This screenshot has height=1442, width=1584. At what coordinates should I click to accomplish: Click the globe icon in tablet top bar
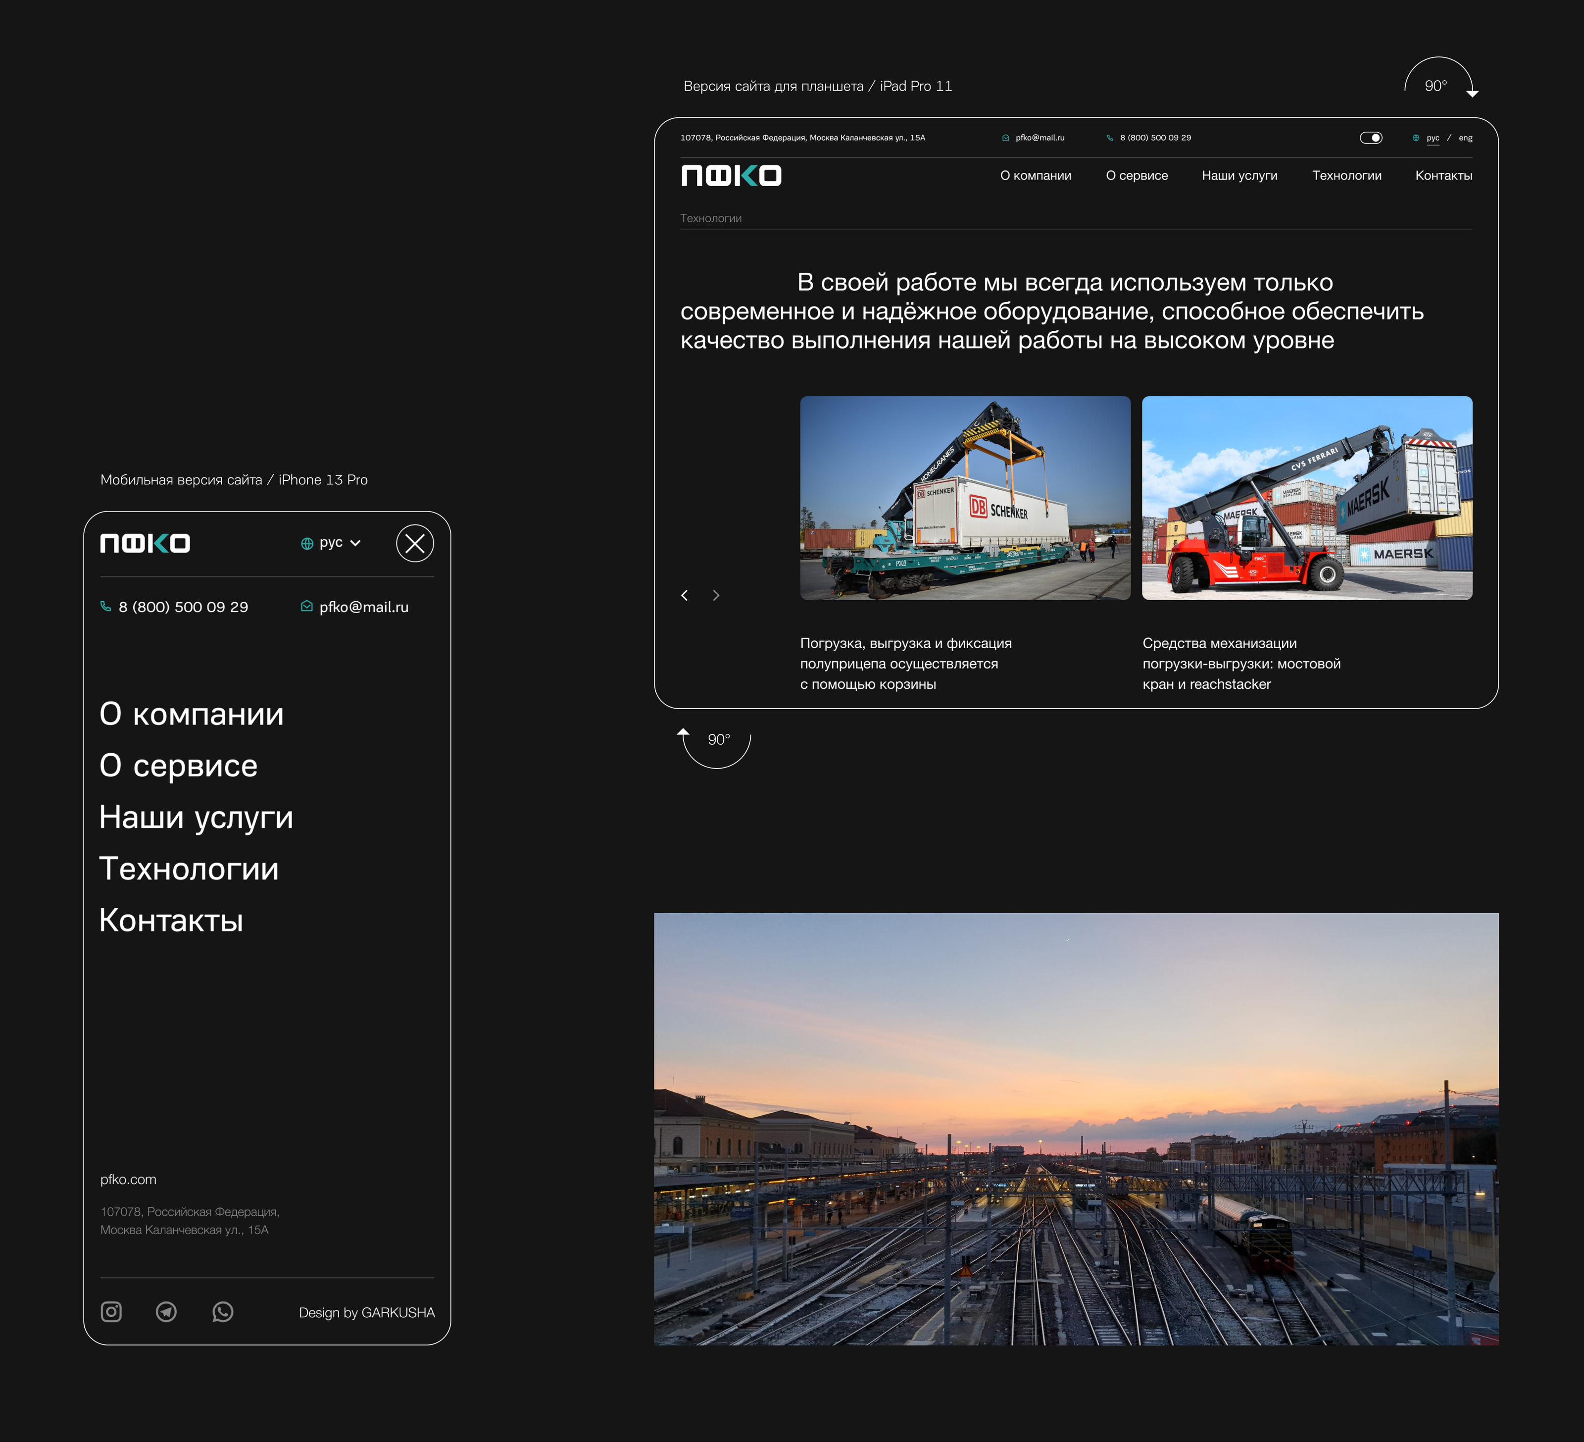click(x=1415, y=138)
